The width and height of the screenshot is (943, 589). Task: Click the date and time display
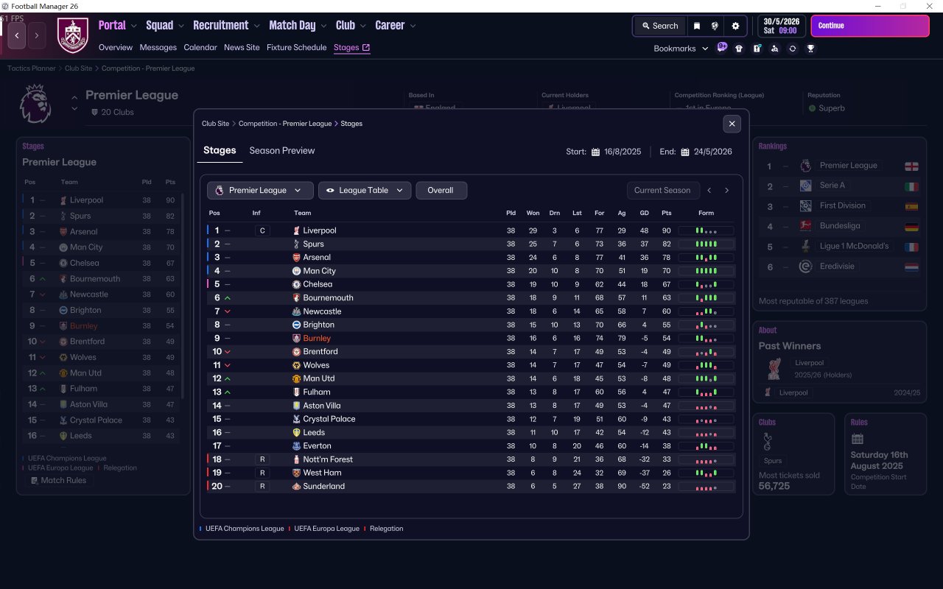(782, 26)
